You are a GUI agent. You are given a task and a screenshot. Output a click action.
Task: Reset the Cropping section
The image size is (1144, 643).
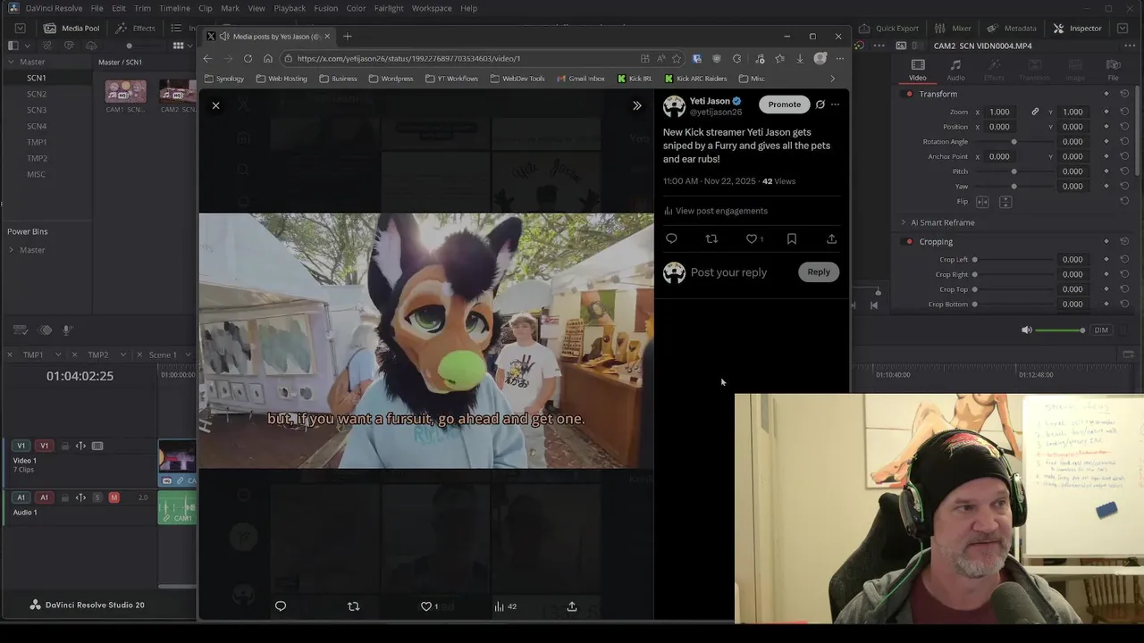pyautogui.click(x=1124, y=242)
